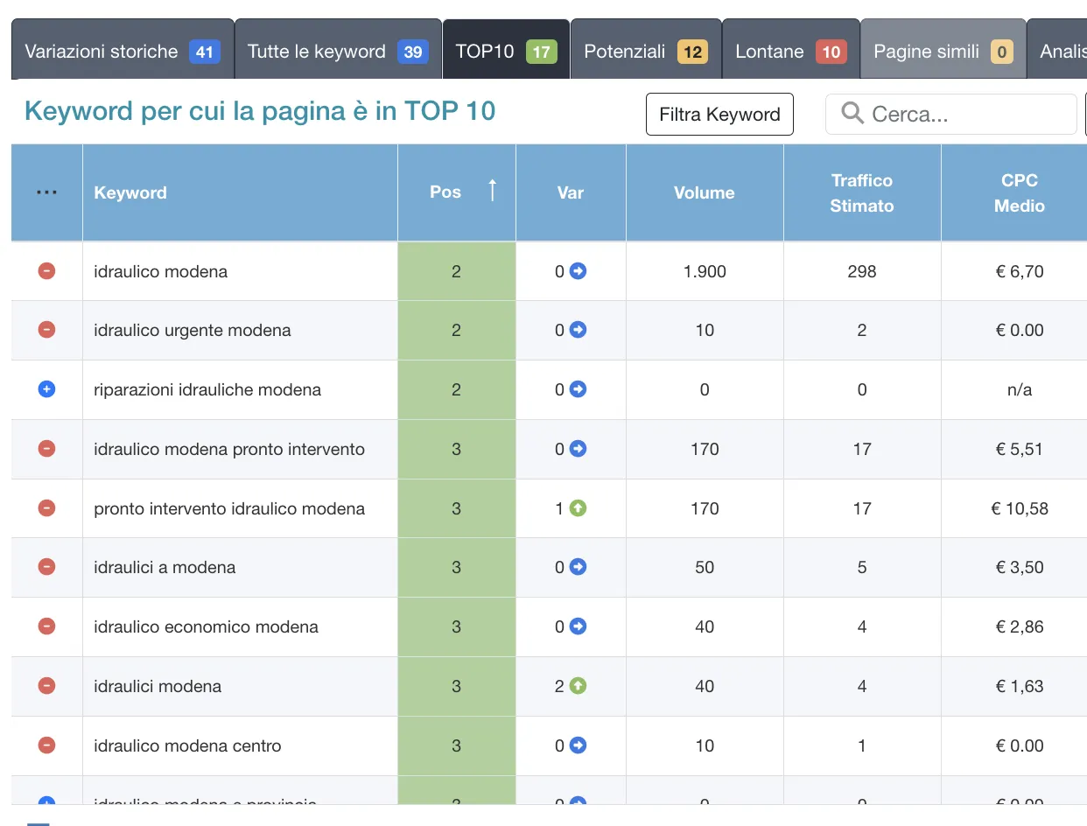This screenshot has width=1087, height=826.
Task: Click the green up arrow for pronto intervento idraulico modena
Action: (x=578, y=508)
